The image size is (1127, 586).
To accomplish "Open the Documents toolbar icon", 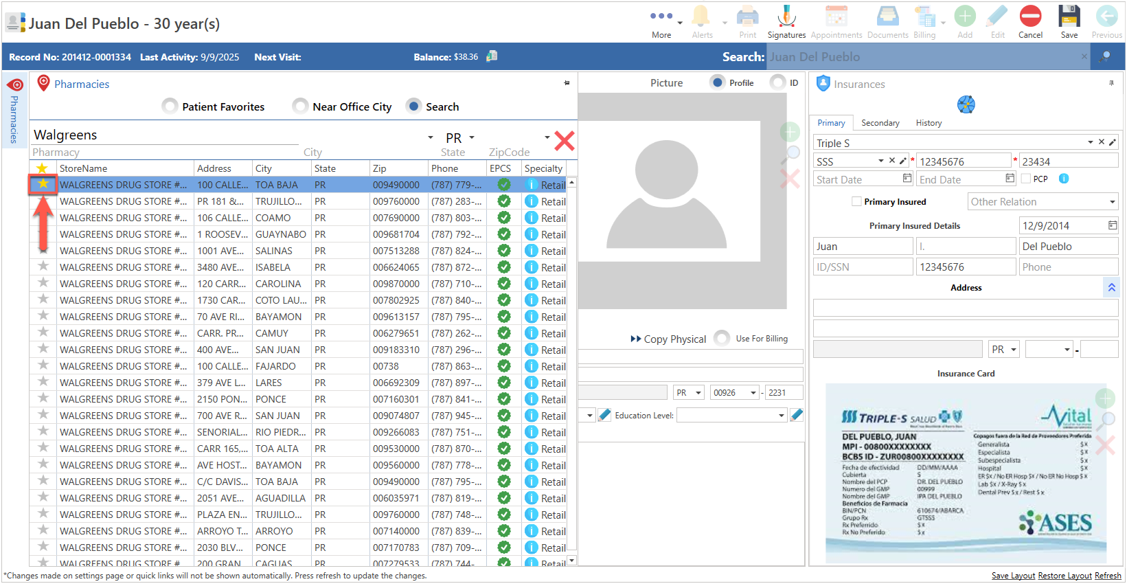I will pos(887,22).
